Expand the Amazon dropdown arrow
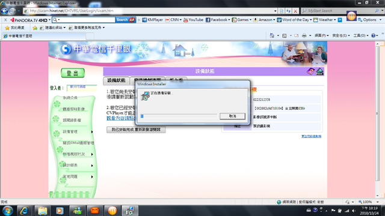The height and width of the screenshot is (216, 385). 274,20
